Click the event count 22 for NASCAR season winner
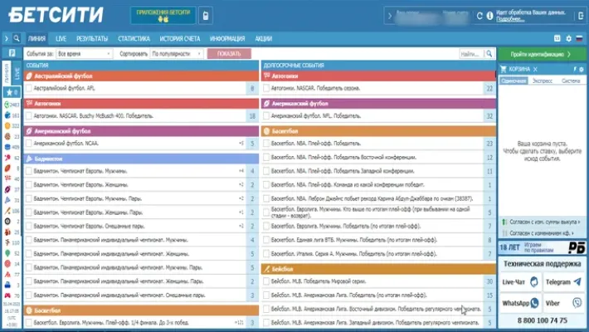 coord(489,88)
